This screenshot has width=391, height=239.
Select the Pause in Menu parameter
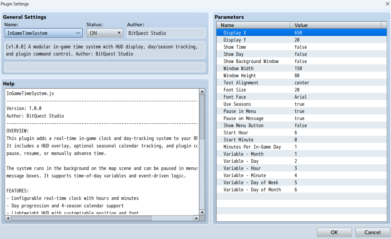point(302,111)
